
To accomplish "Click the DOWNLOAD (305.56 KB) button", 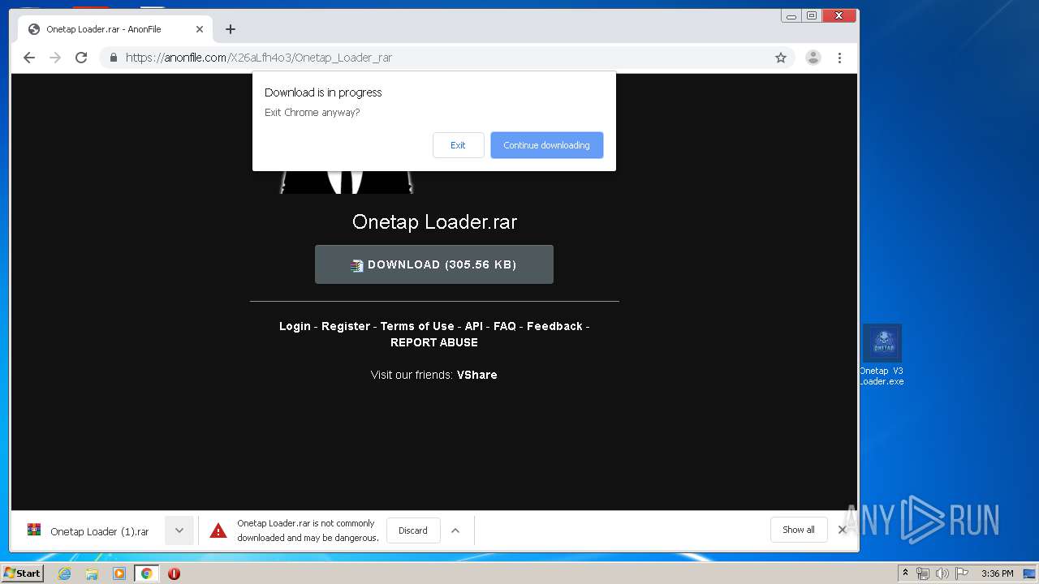I will [434, 264].
